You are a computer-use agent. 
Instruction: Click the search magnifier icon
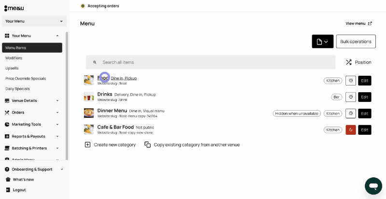coord(95,62)
